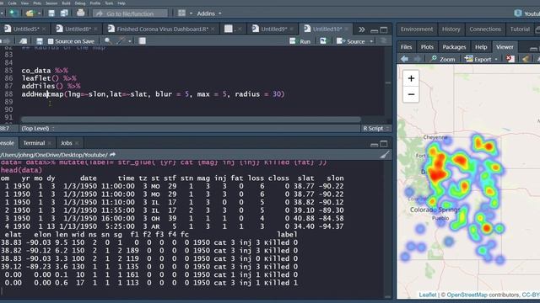Source the script with the Source button
The image size is (540, 303).
click(351, 41)
